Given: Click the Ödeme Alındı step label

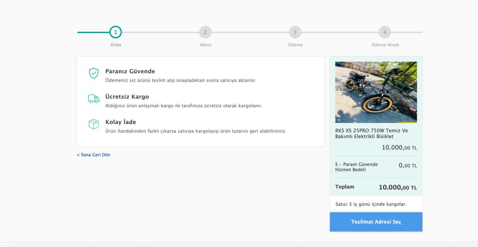Looking at the screenshot, I should 385,45.
